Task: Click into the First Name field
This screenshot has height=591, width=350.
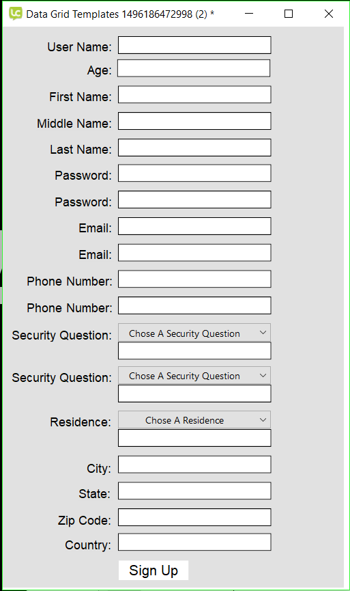Action: tap(194, 94)
